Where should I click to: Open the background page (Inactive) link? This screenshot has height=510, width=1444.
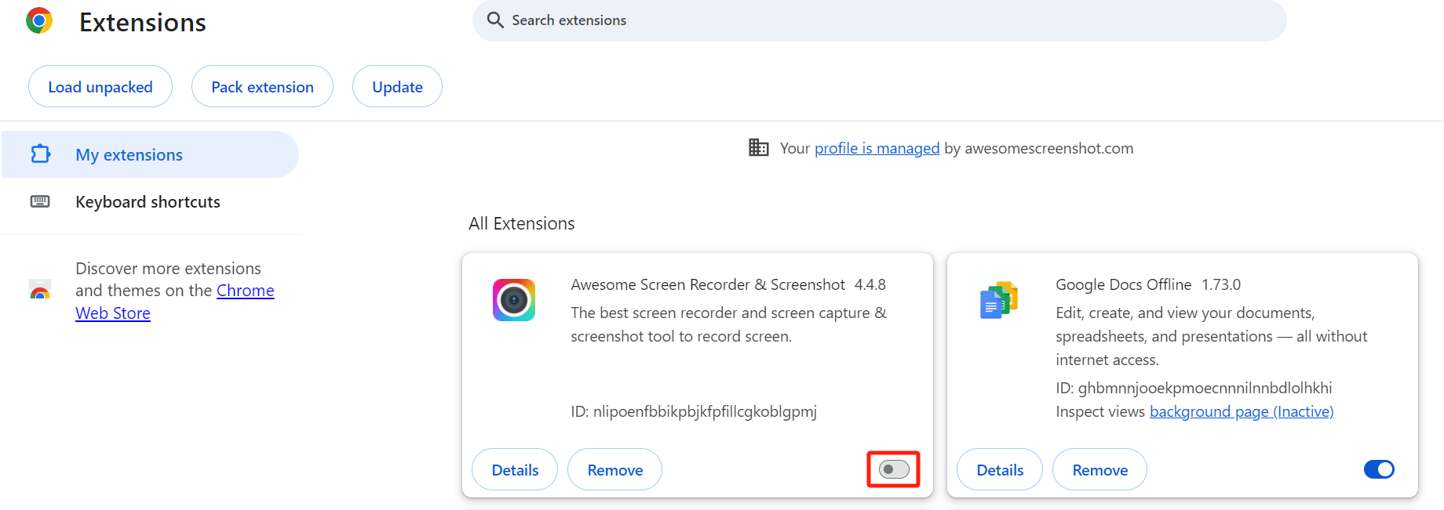pos(1242,411)
